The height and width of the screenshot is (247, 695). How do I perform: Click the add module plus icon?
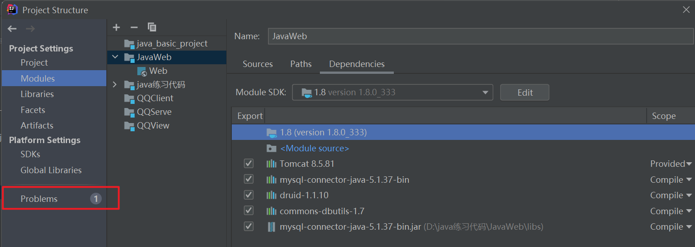[116, 27]
